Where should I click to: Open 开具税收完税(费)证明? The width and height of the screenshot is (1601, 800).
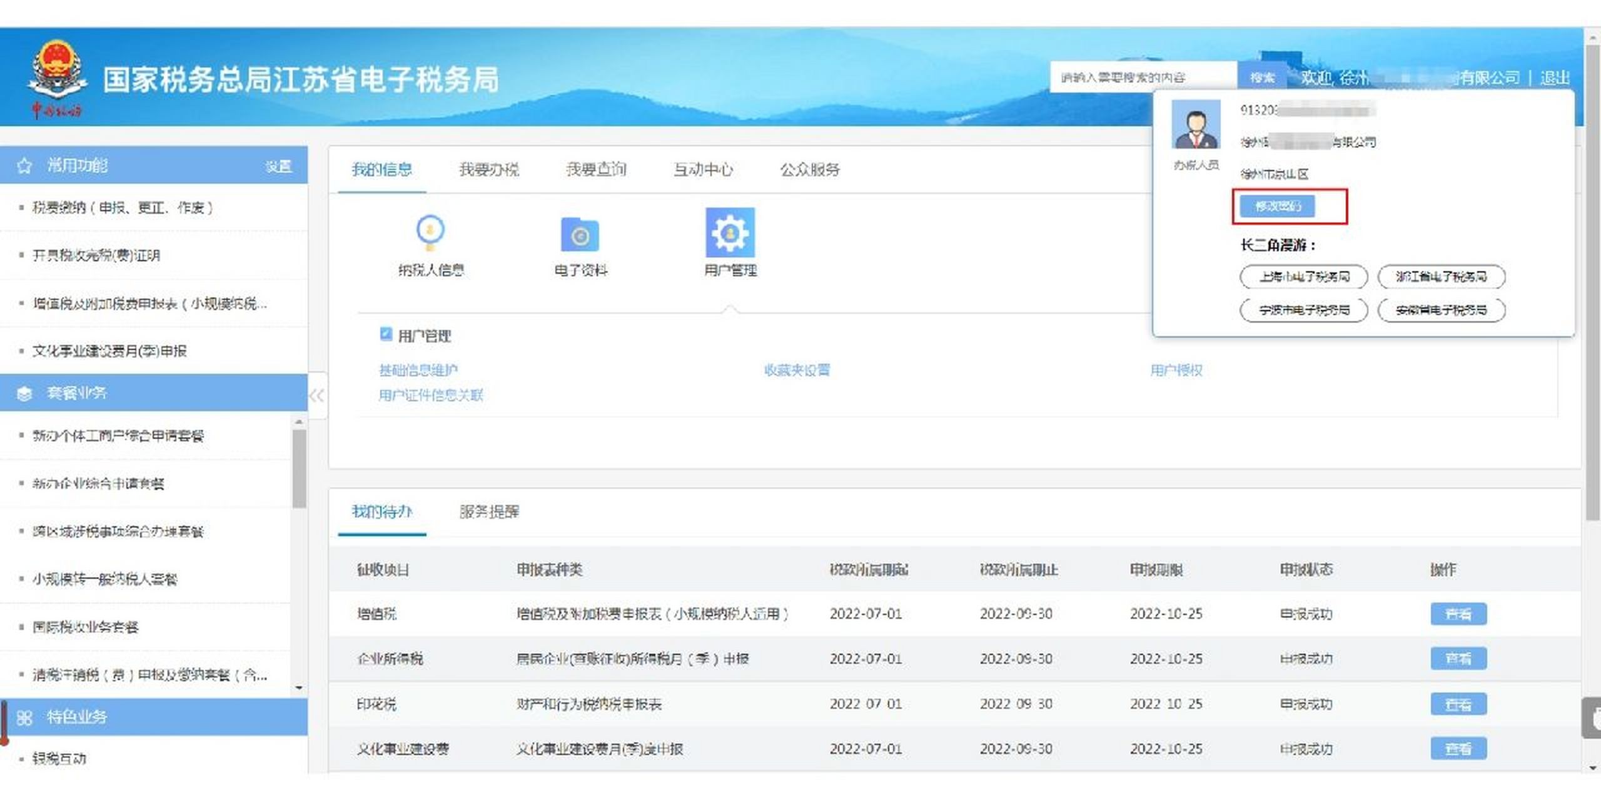click(96, 255)
